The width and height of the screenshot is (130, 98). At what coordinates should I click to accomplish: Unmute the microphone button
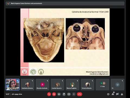49,94
